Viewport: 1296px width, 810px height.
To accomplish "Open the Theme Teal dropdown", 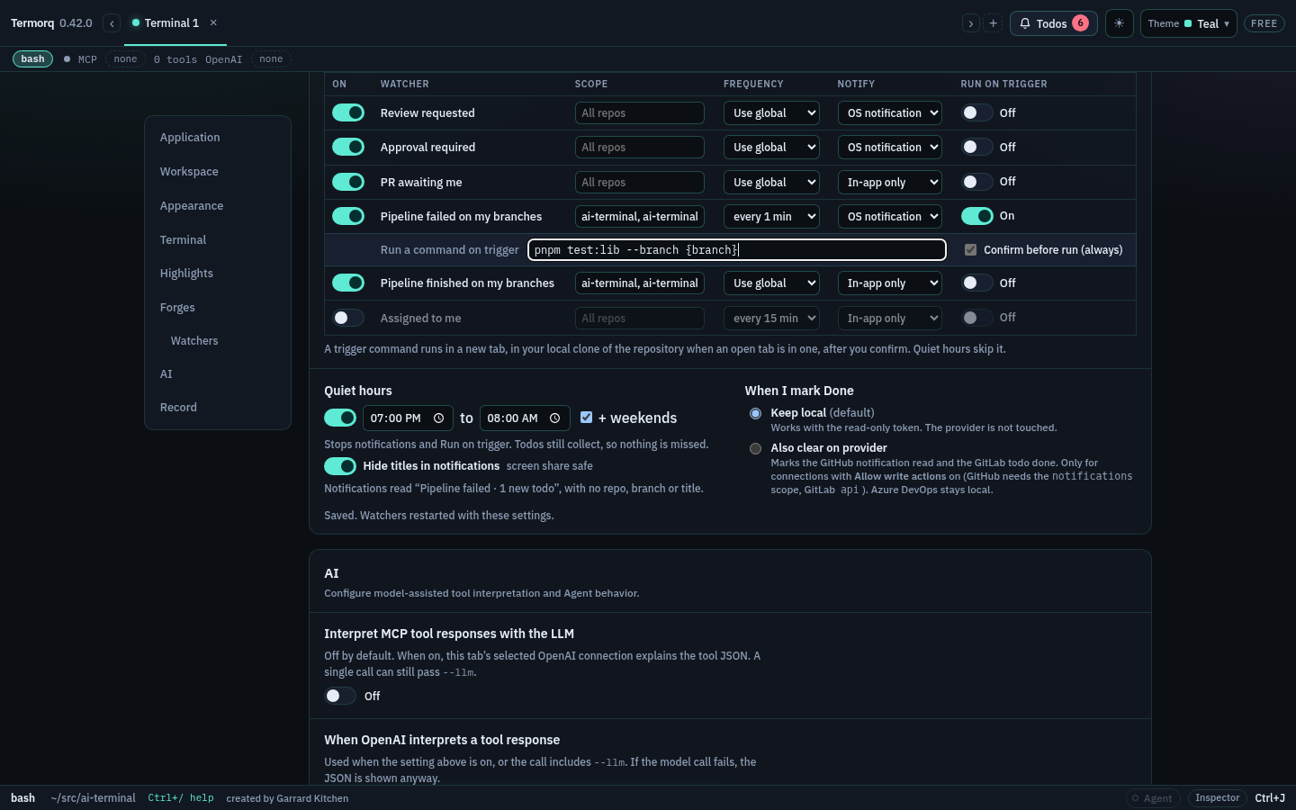I will click(x=1188, y=23).
